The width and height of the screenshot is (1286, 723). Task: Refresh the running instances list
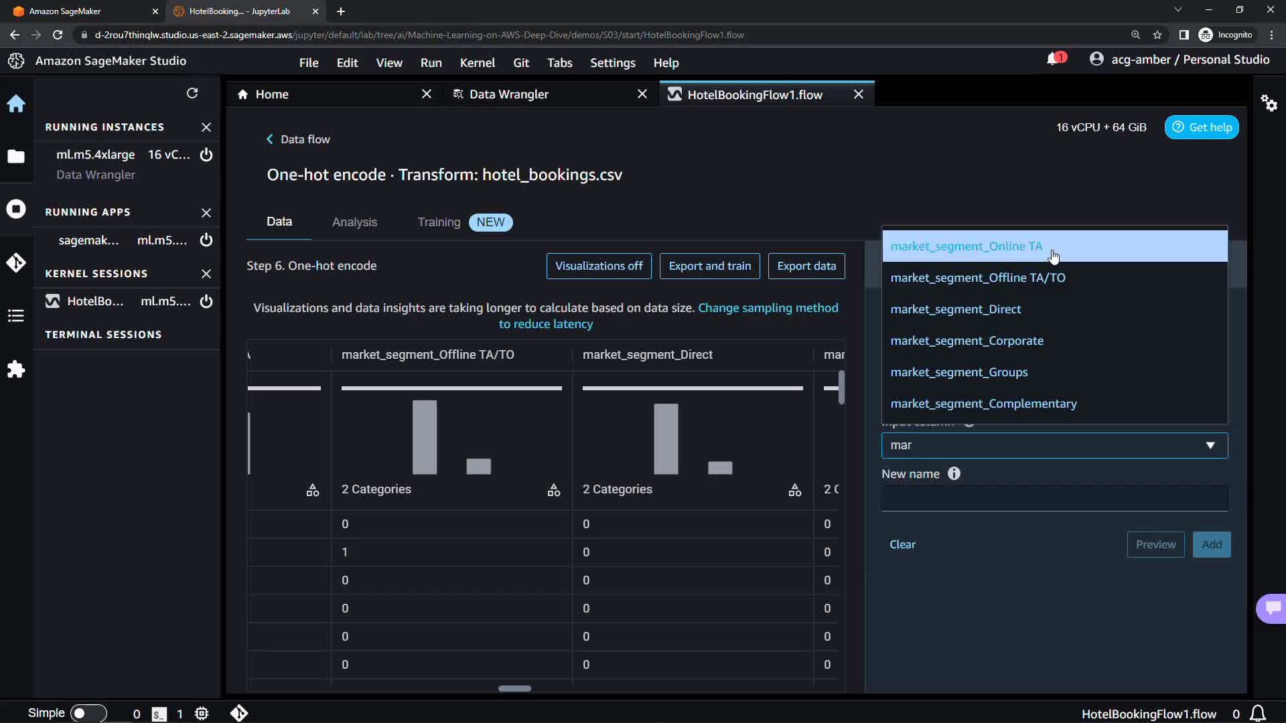(192, 93)
